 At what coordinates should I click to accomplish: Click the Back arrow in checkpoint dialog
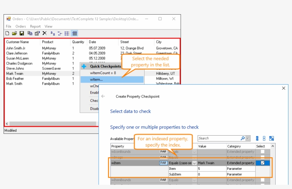[x=103, y=96]
